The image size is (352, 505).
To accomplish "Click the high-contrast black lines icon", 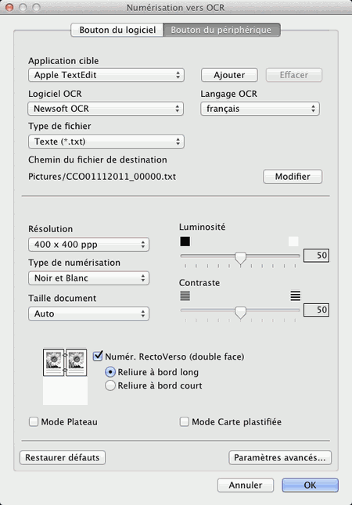I will [295, 295].
